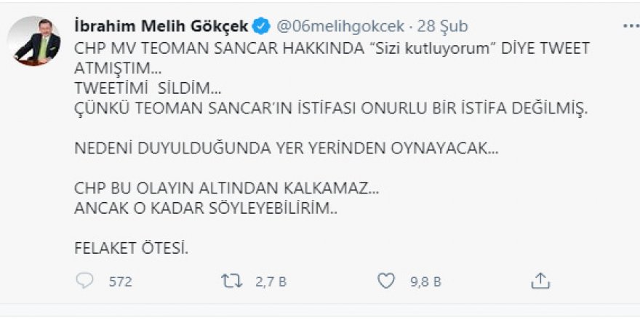This screenshot has width=640, height=320.
Task: Click the blue verified badge
Action: [262, 27]
